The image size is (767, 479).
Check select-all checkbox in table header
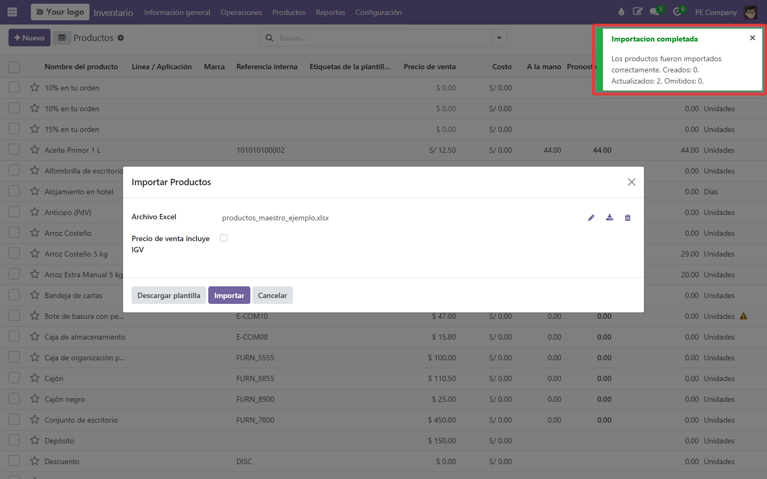(14, 67)
